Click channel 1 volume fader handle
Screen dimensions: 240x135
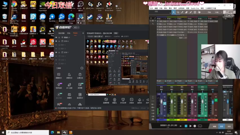[x=161, y=101]
